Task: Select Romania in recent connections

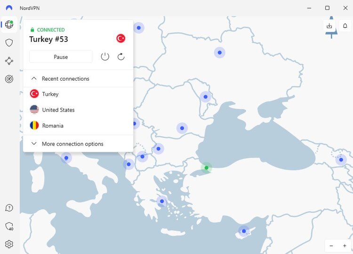Action: pos(78,125)
